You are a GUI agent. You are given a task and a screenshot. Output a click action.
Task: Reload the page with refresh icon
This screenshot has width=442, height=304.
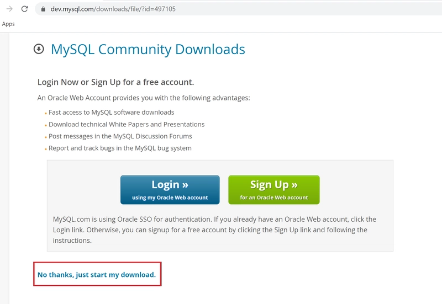click(24, 9)
